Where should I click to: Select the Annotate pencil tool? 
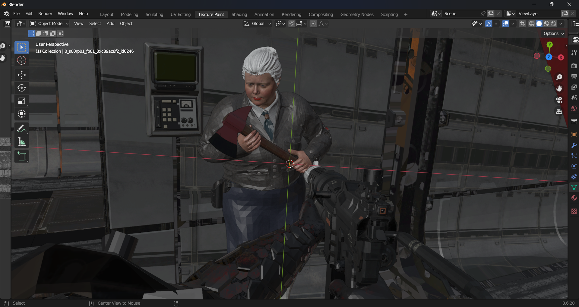tap(22, 129)
